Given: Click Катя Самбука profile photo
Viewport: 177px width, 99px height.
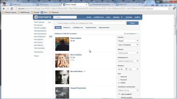Looking at the screenshot, I should 62,61.
